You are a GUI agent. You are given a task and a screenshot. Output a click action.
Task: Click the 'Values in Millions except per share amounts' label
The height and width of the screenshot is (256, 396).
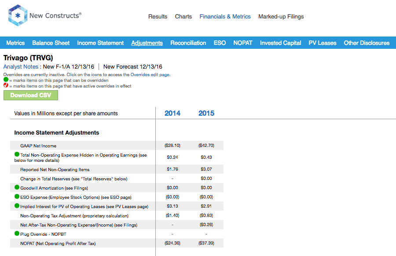click(x=66, y=113)
